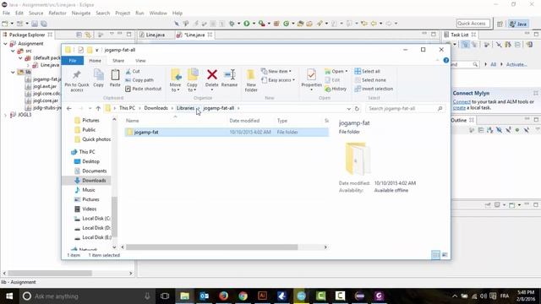Screen dimensions: 541x304
Task: Switch to large icons view in Explorer
Action: [445, 255]
